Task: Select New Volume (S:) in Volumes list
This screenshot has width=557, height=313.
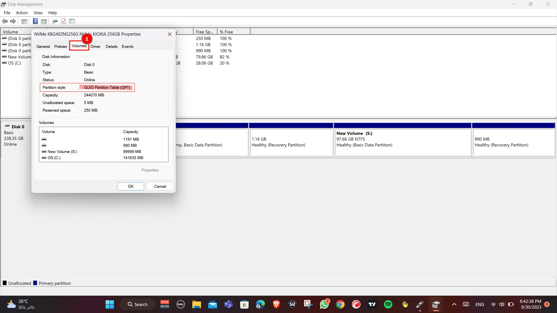Action: (103, 152)
